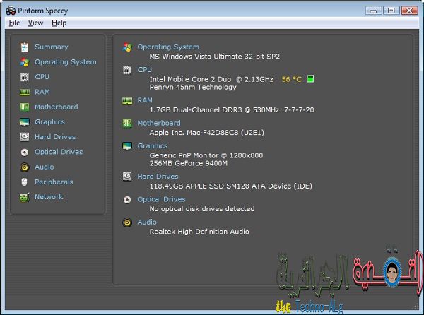Click the Motherboard heading in summary panel
Image resolution: width=424 pixels, height=315 pixels.
[x=159, y=123]
